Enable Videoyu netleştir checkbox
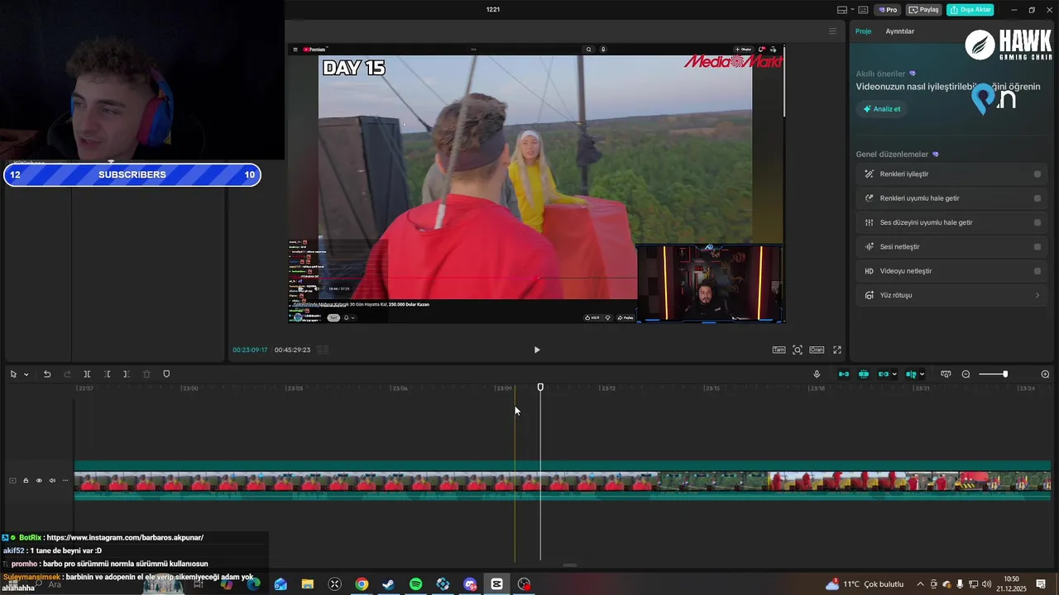This screenshot has height=595, width=1059. (x=1037, y=271)
